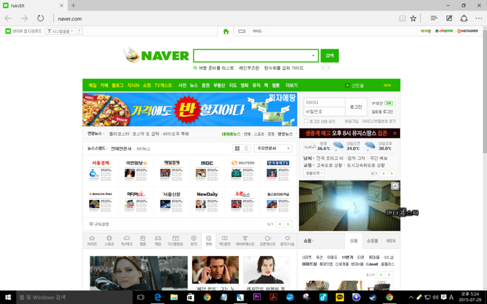Image resolution: width=487 pixels, height=304 pixels.
Task: Focus the 비밀번호 input field
Action: pyautogui.click(x=324, y=111)
